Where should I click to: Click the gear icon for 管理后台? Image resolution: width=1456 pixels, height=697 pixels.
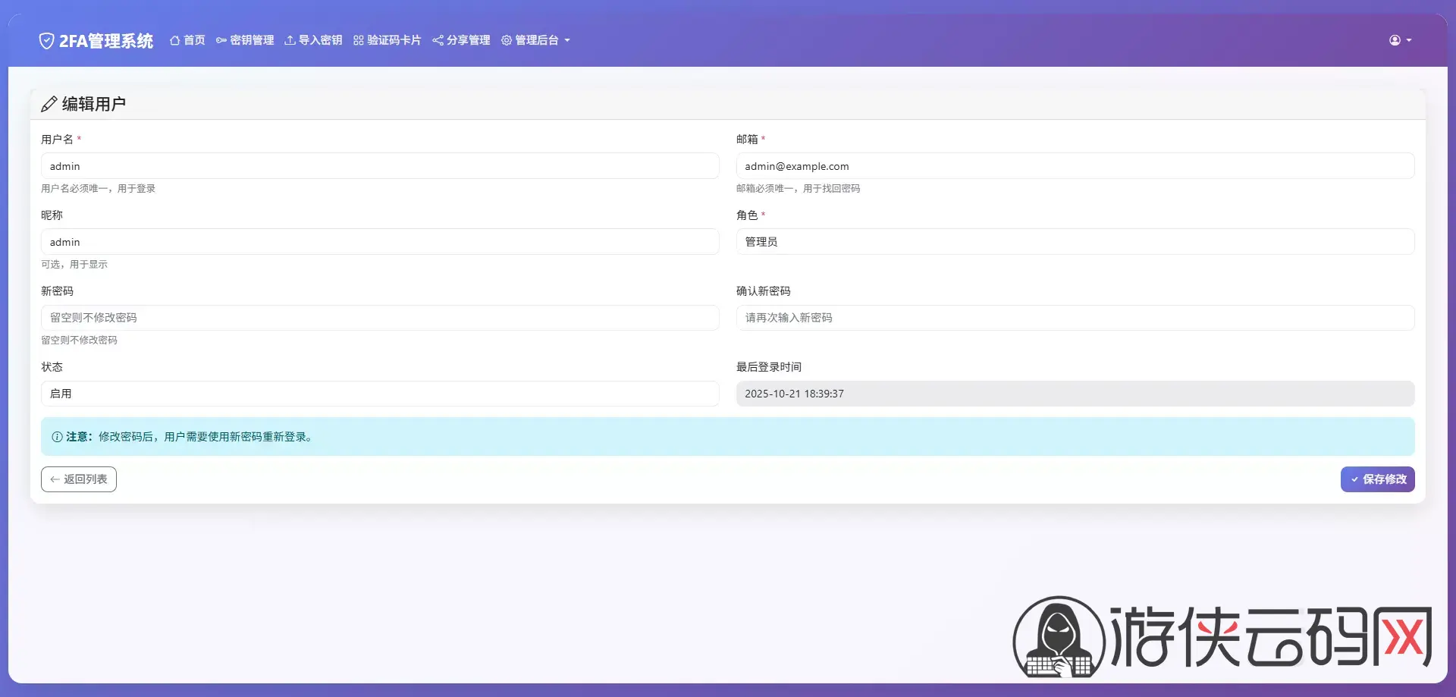507,40
